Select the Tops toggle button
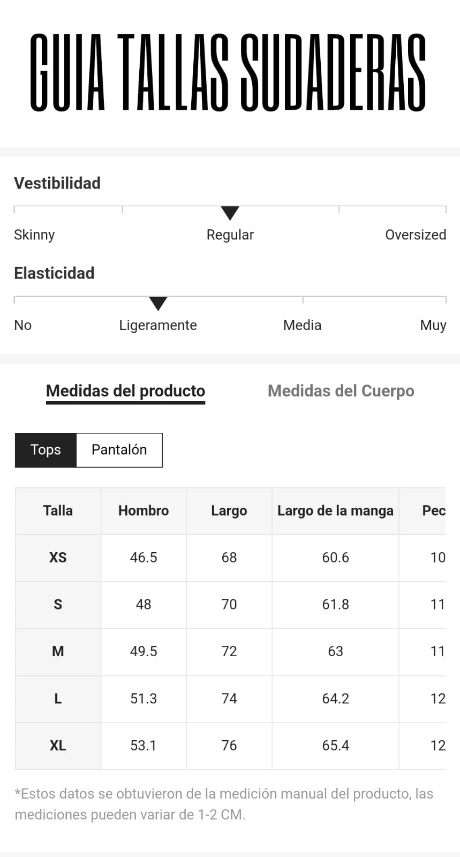Image resolution: width=460 pixels, height=857 pixels. tap(46, 450)
